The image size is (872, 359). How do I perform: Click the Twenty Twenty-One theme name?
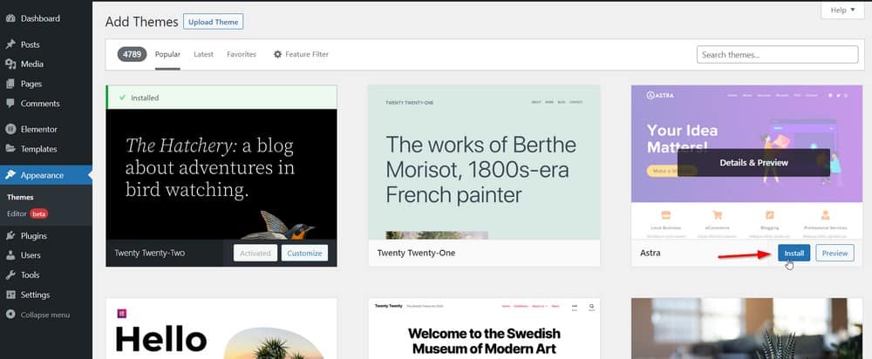click(x=416, y=253)
